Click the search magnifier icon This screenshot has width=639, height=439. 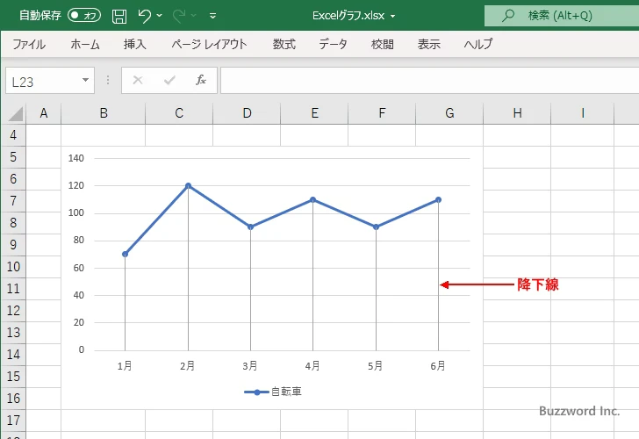[507, 16]
